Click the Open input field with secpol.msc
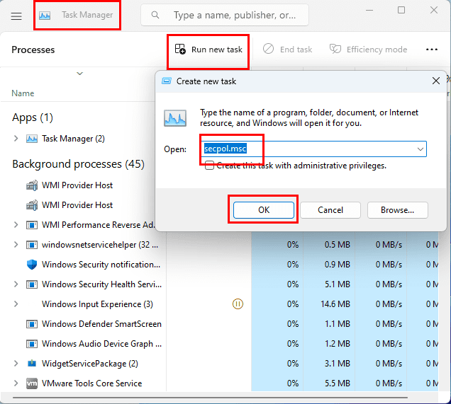The image size is (451, 404). 313,149
